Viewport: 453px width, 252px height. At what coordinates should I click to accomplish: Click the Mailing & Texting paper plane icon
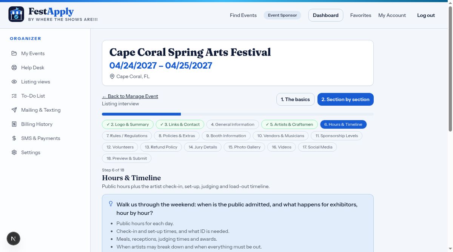tap(14, 110)
